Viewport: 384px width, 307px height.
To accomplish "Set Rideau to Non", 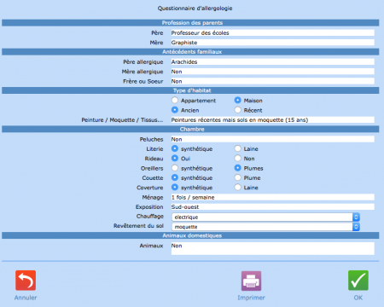I will [238, 158].
